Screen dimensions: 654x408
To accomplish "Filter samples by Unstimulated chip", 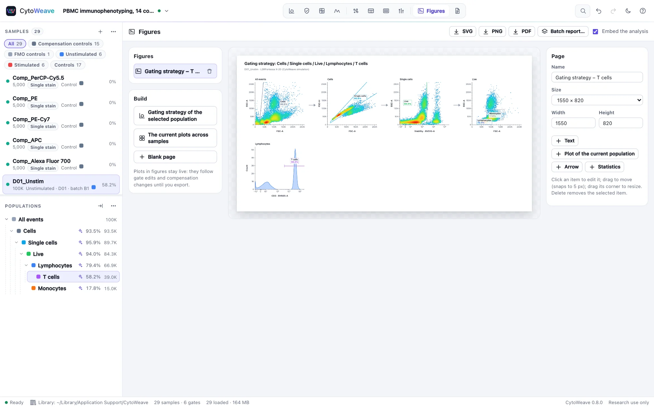I will coord(80,54).
